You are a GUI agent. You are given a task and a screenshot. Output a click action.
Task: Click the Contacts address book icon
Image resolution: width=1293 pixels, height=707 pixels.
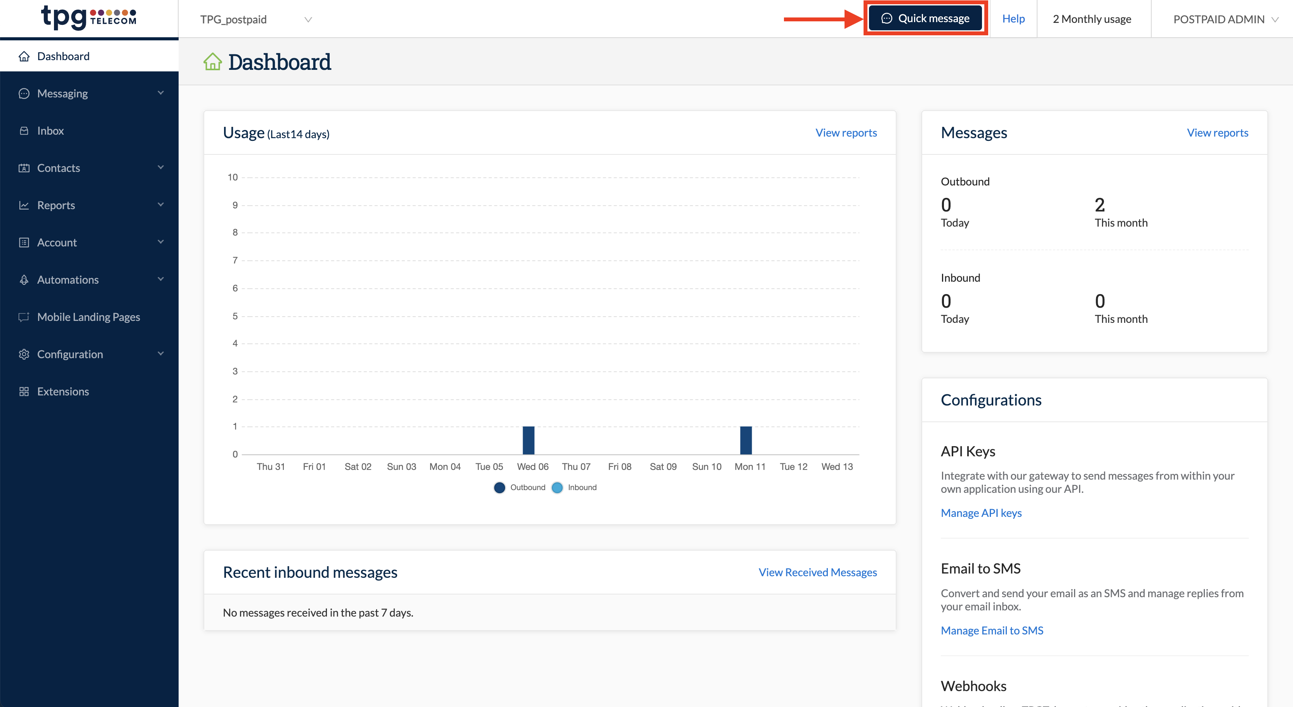click(x=24, y=168)
